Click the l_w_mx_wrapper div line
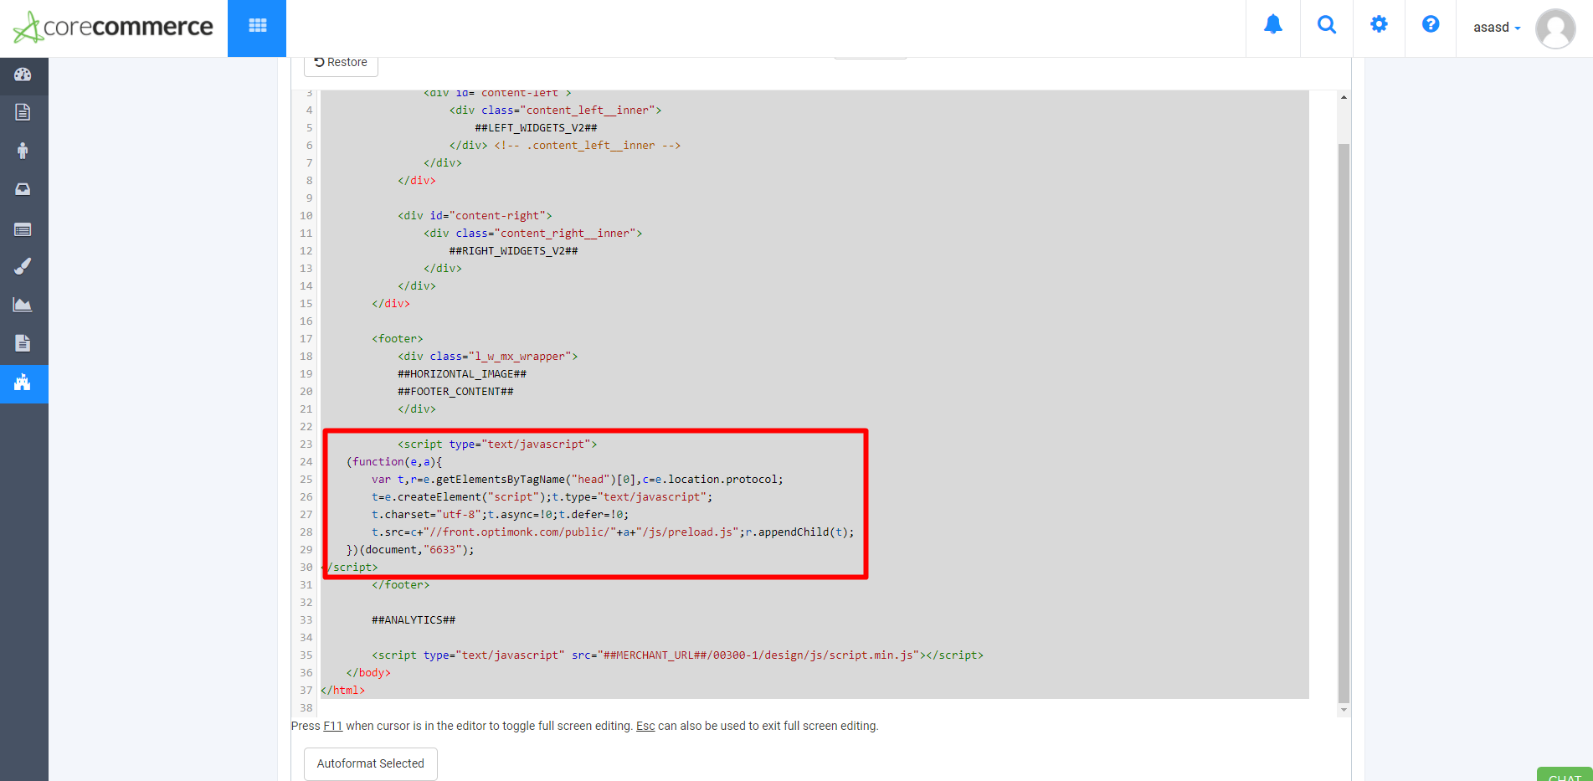The width and height of the screenshot is (1593, 781). 487,357
